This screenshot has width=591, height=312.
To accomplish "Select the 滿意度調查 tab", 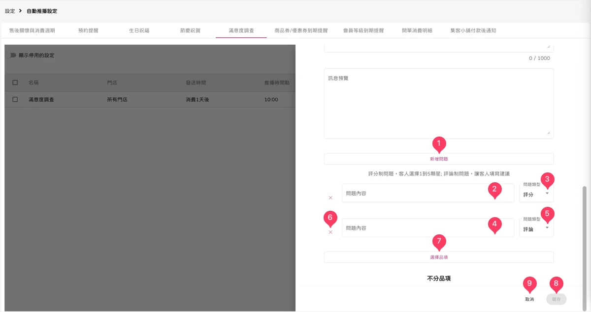I will point(241,30).
